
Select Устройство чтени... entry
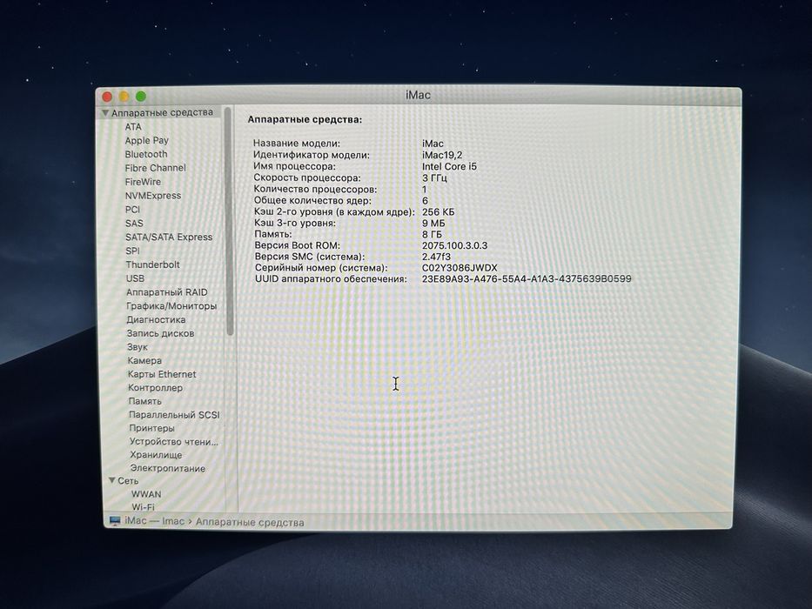[174, 442]
